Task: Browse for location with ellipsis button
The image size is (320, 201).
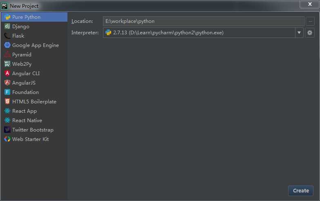Action: coord(310,21)
